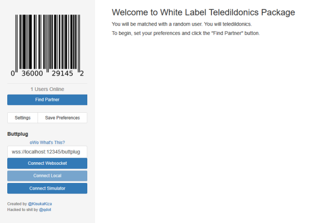Viewport: 319px width, 223px height.
Task: Start matching with Find Partner button
Action: 47,100
